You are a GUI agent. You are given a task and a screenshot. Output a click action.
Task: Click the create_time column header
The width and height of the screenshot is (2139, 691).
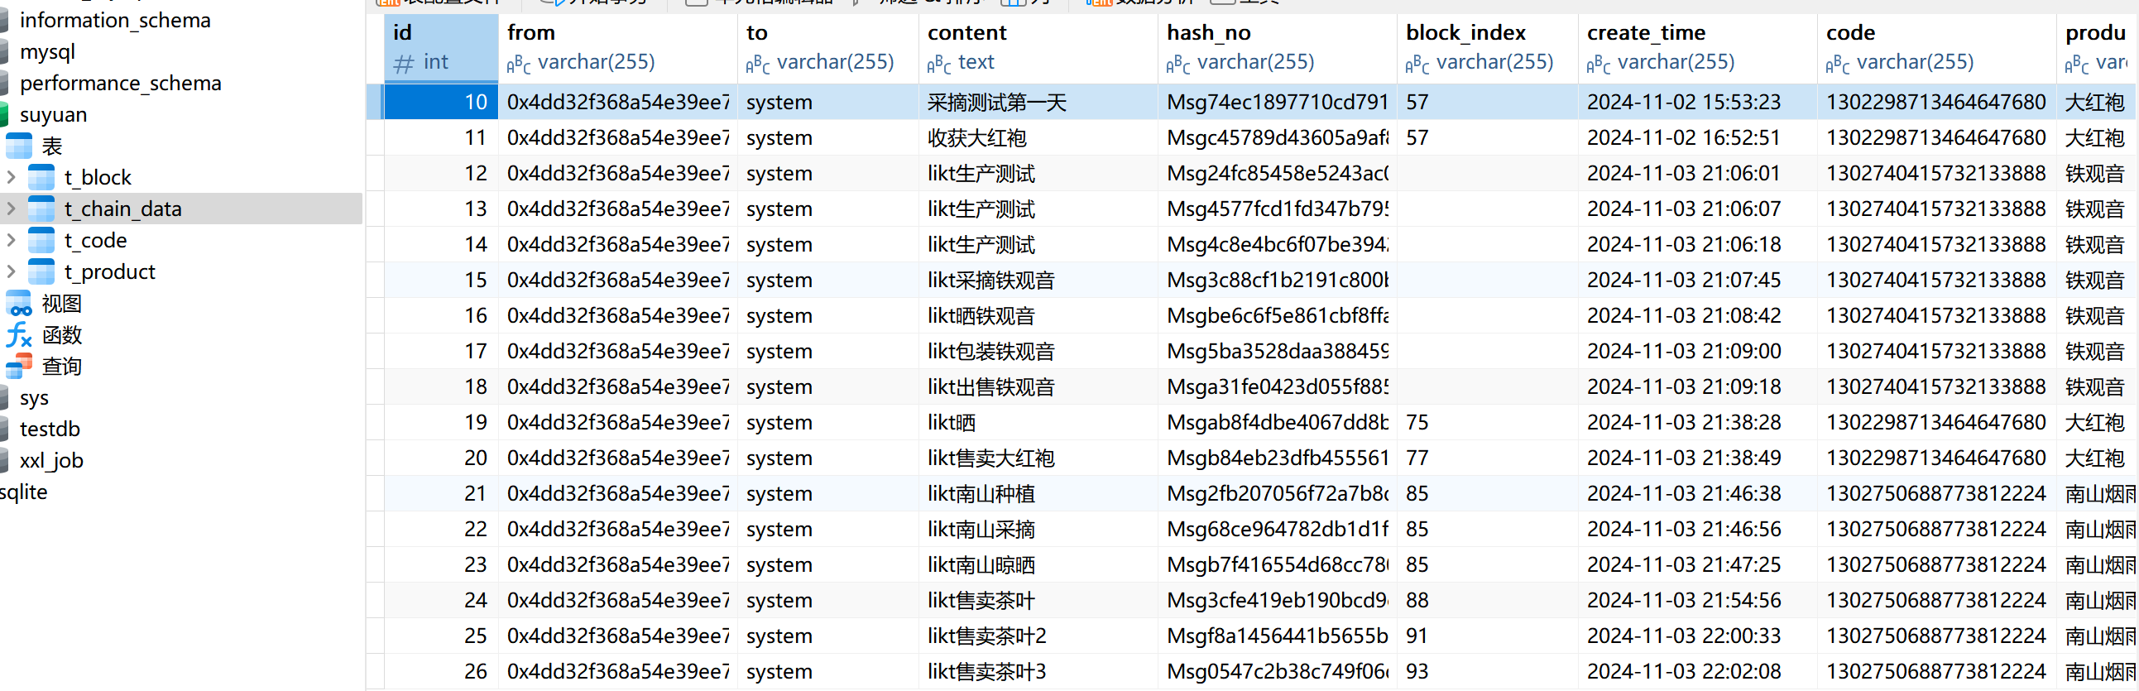point(1697,48)
